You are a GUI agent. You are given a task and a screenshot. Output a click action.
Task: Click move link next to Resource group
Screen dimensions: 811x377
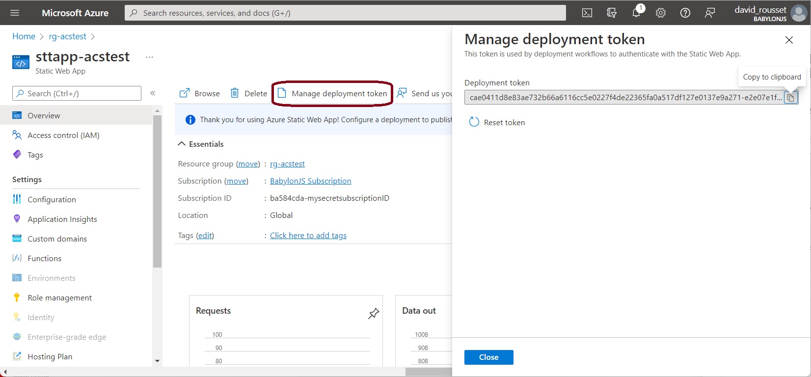[x=248, y=164]
